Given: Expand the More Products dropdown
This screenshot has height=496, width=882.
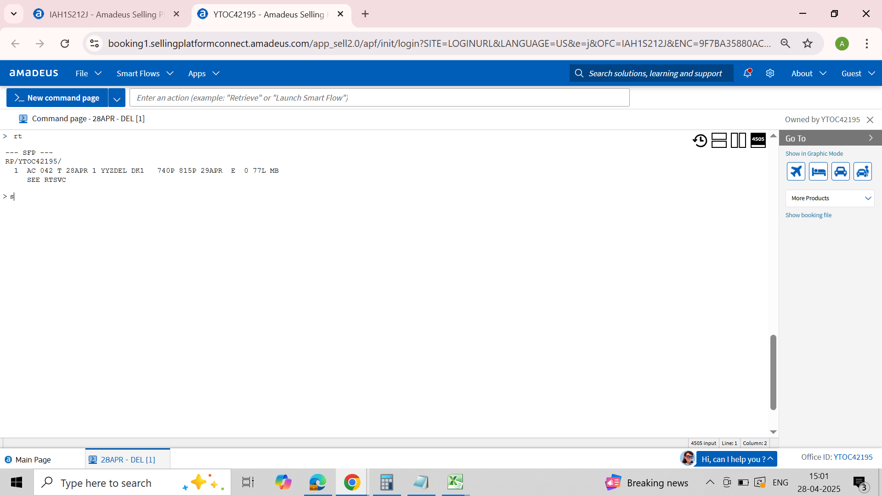Looking at the screenshot, I should (x=830, y=198).
